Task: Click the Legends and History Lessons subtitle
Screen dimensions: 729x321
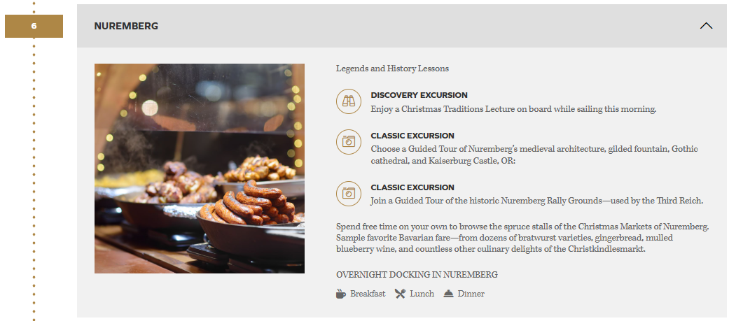Action: [x=392, y=69]
